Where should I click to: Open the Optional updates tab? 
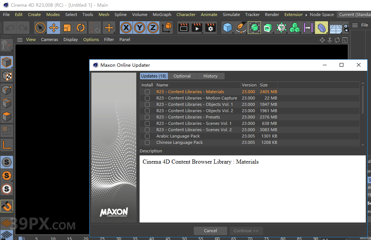pos(182,76)
